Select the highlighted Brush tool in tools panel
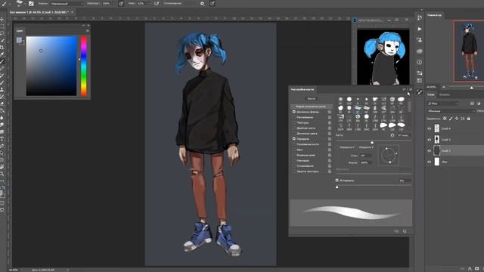 (x=2, y=61)
